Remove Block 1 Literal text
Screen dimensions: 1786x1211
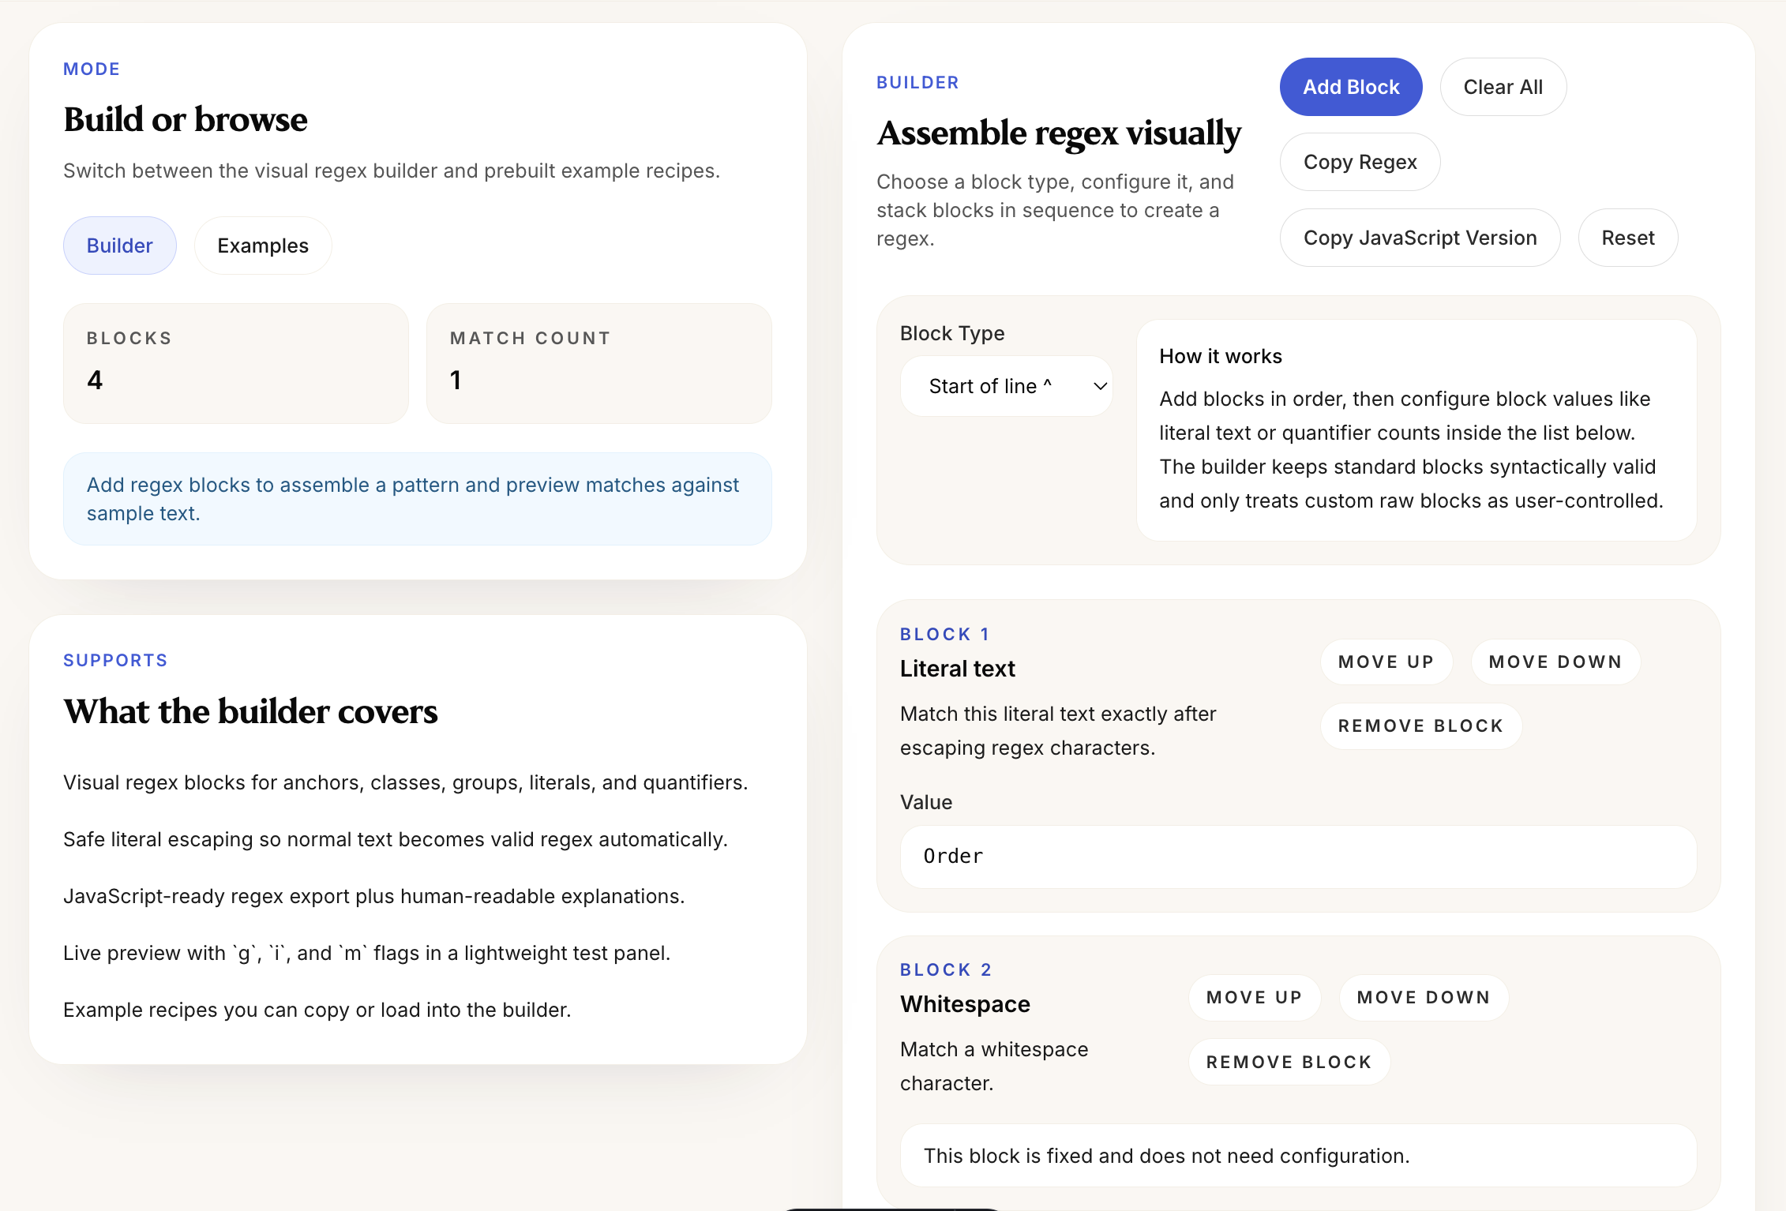coord(1421,725)
